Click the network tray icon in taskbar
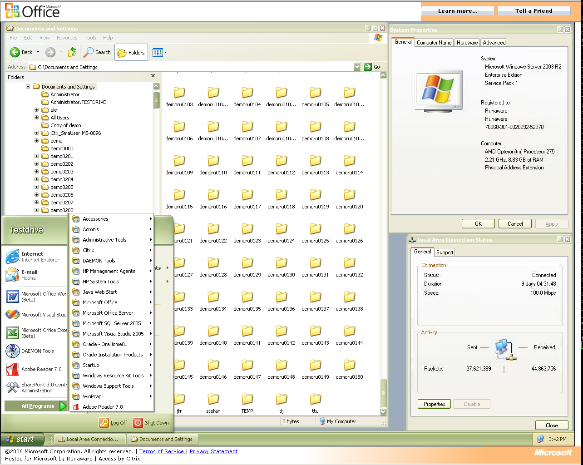The image size is (583, 465). (x=540, y=439)
